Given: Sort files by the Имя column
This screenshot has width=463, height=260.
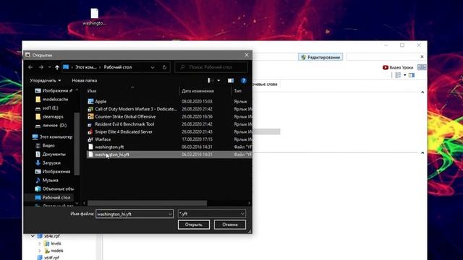Looking at the screenshot, I should point(92,91).
